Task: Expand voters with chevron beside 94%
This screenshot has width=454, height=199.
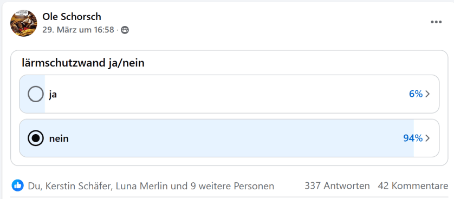Action: [427, 138]
